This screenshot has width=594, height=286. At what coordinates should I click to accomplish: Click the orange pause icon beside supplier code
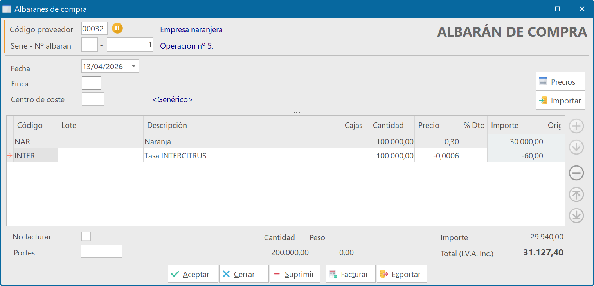(x=117, y=28)
